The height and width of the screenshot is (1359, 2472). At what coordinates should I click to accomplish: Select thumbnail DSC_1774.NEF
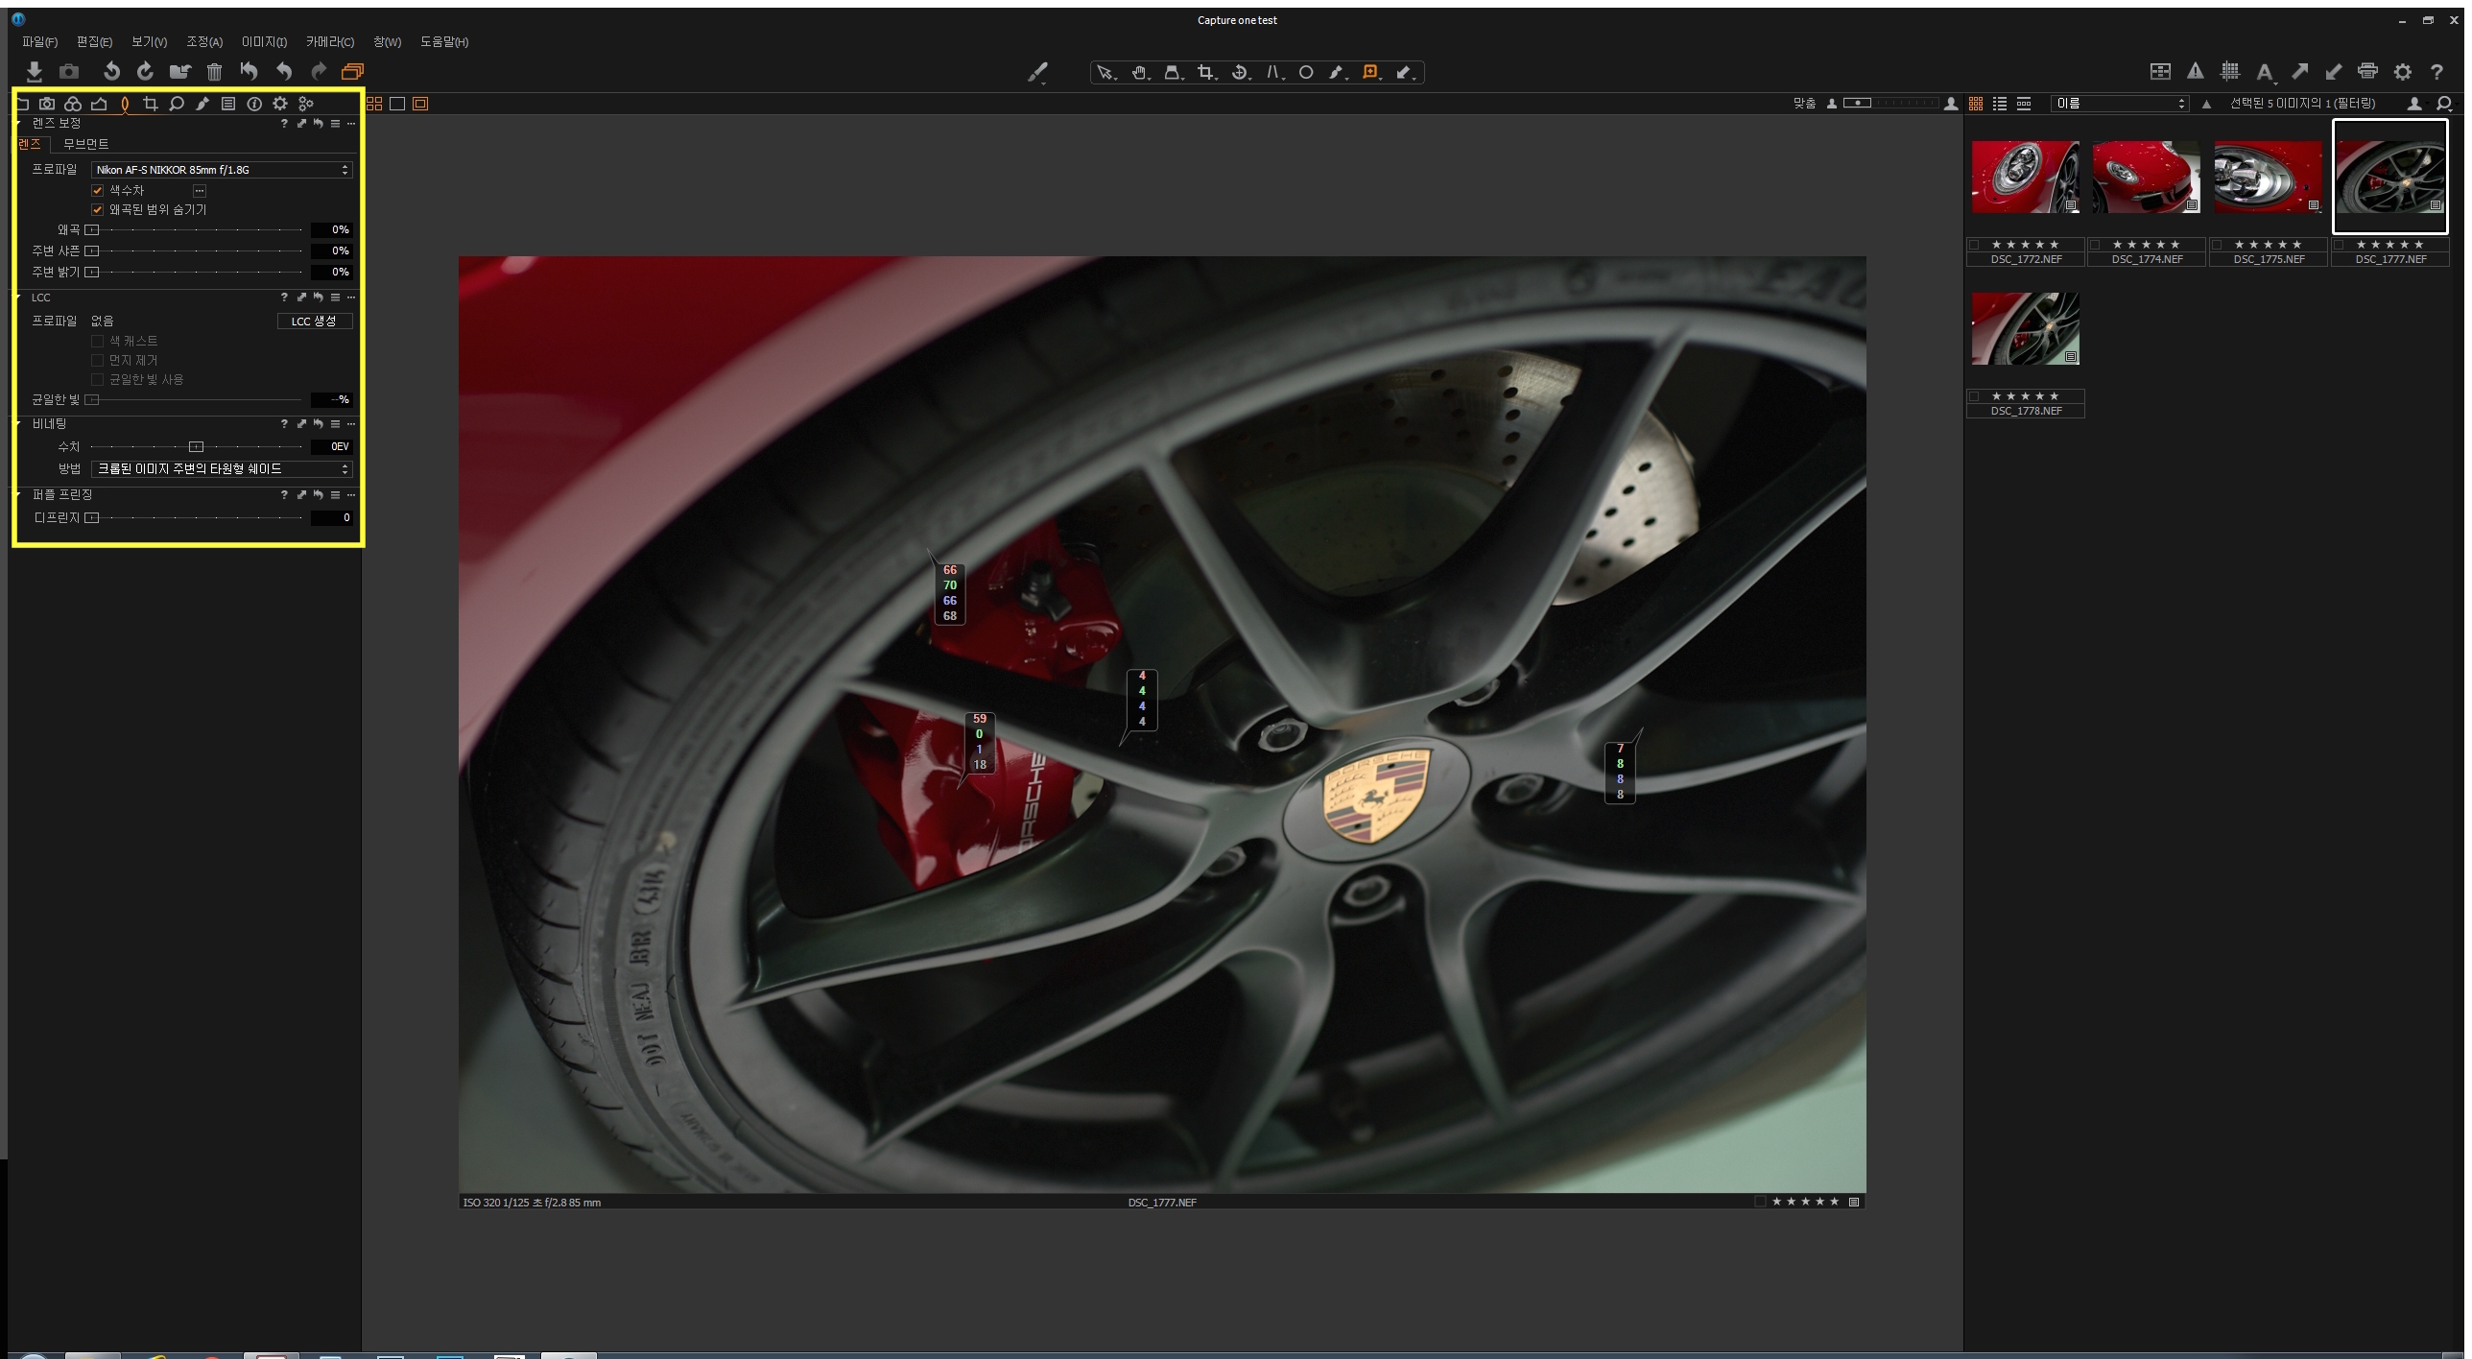[x=2146, y=178]
